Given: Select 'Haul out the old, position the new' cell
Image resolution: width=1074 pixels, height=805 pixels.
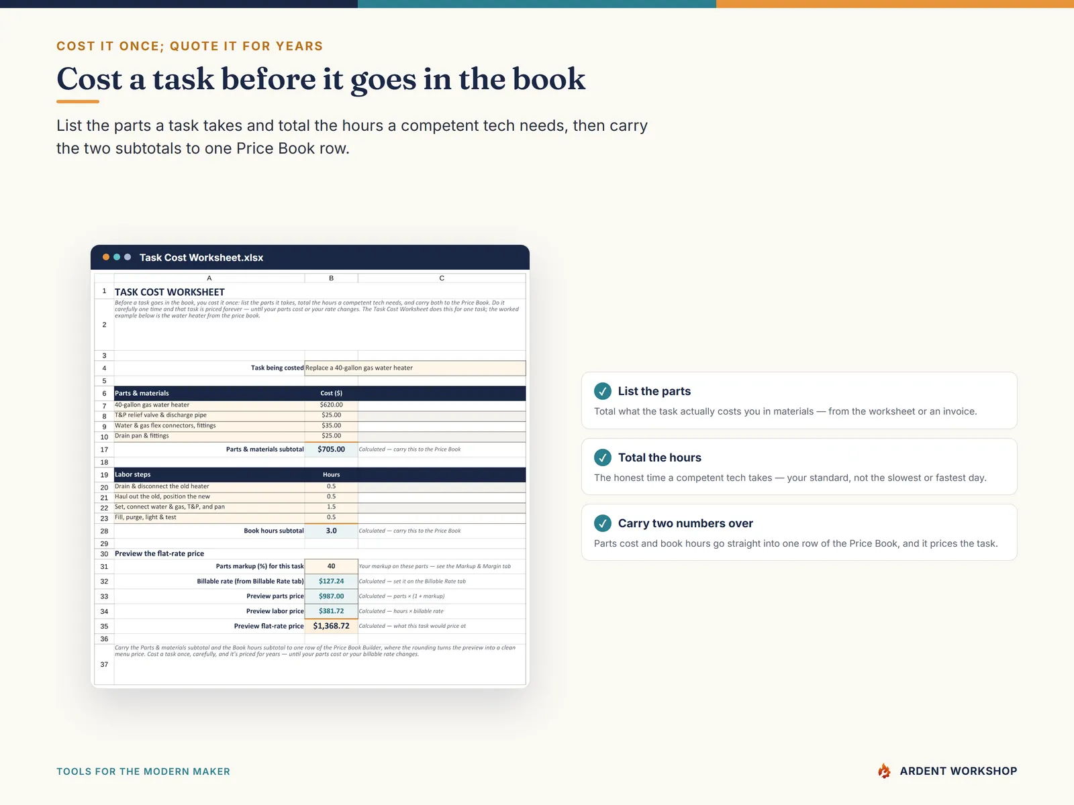Looking at the screenshot, I should click(x=209, y=497).
